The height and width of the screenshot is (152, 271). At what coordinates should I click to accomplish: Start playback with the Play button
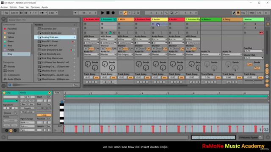[102, 13]
